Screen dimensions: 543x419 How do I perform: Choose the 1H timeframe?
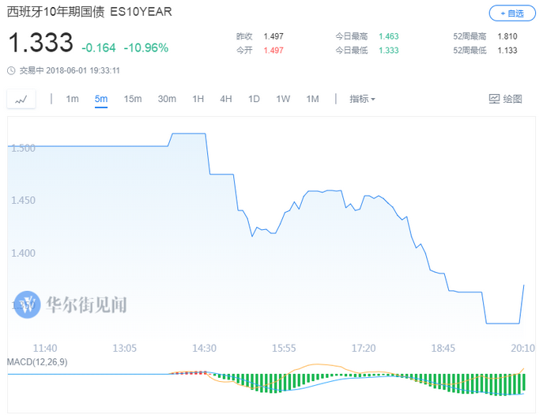tap(198, 99)
